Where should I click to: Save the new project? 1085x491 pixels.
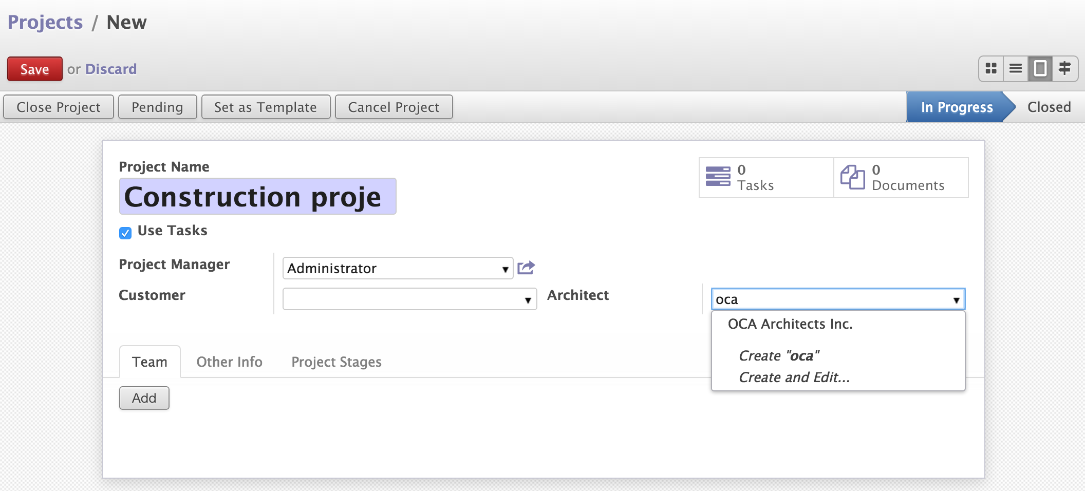(x=35, y=69)
